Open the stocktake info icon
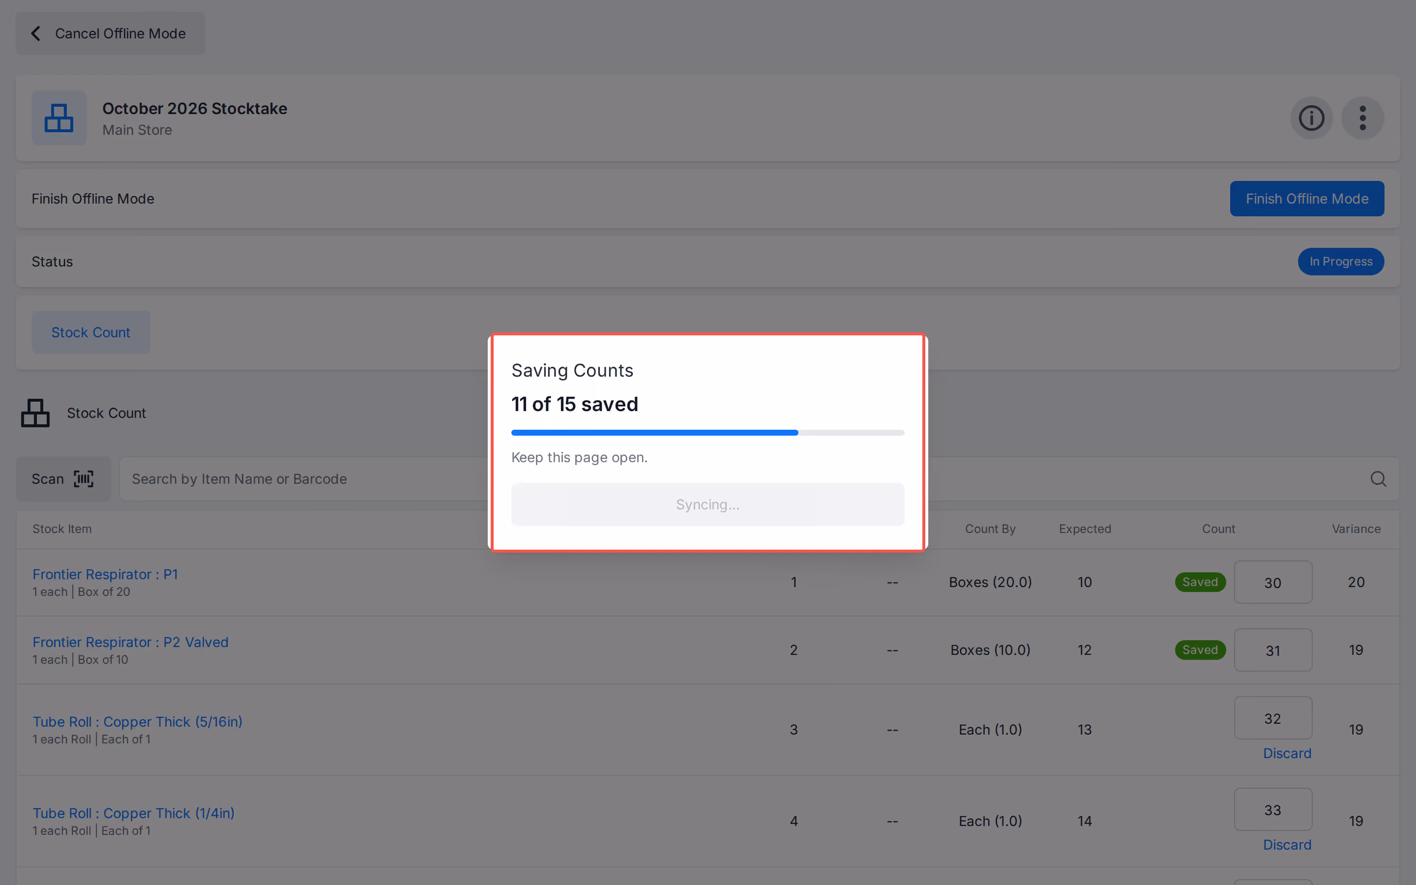Image resolution: width=1416 pixels, height=885 pixels. point(1311,118)
